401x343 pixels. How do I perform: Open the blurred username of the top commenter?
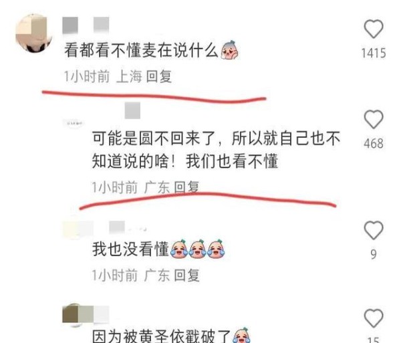point(86,25)
